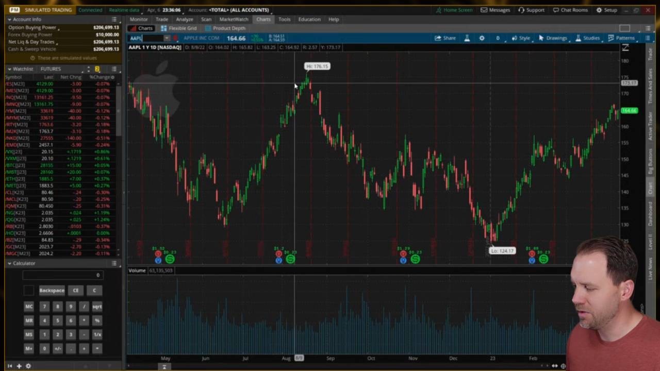This screenshot has width=660, height=371.
Task: Open the Watchlist panel menu
Action: pyautogui.click(x=114, y=69)
